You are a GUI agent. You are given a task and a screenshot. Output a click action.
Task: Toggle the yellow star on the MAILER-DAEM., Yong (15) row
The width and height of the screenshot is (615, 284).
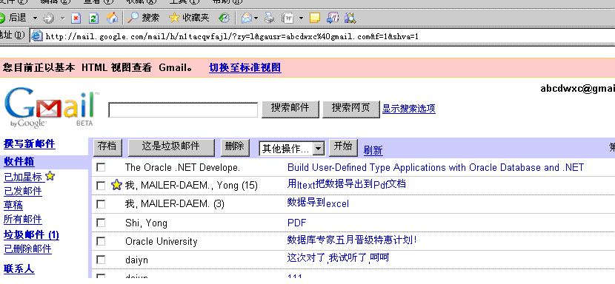[x=116, y=185]
